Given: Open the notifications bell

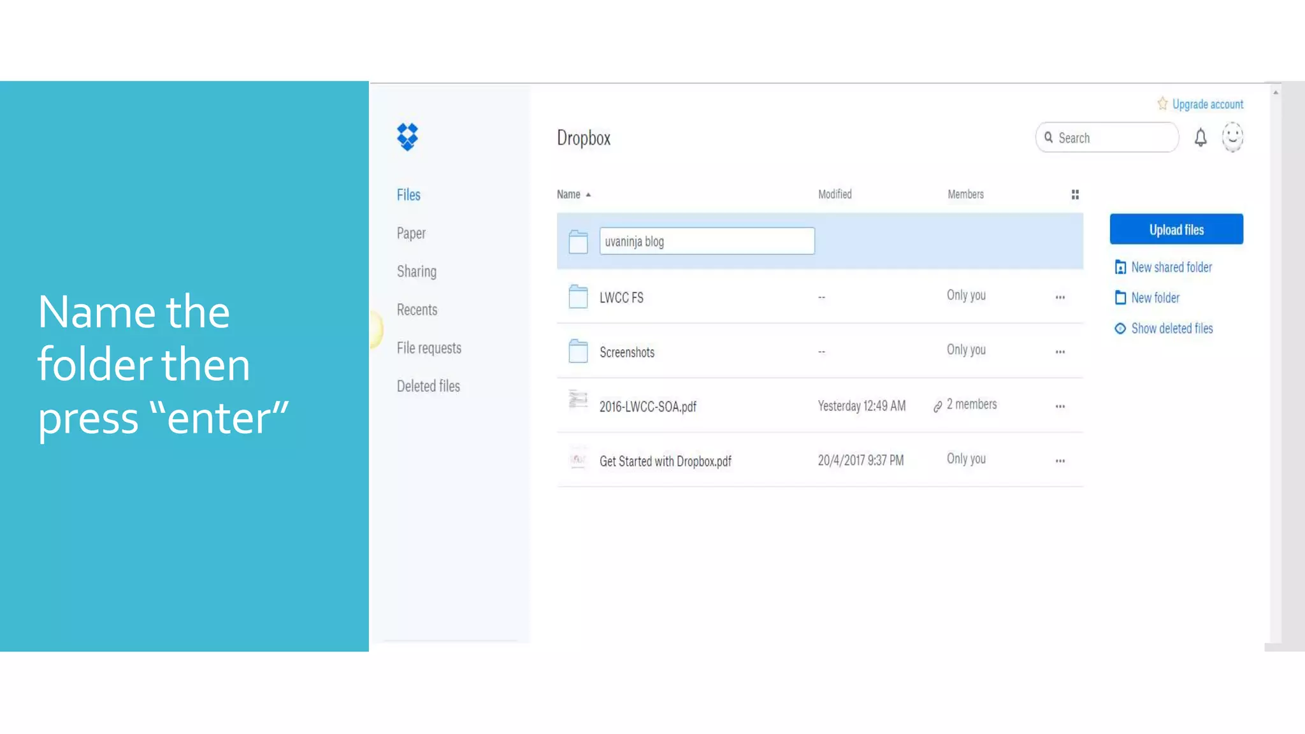Looking at the screenshot, I should (x=1200, y=138).
